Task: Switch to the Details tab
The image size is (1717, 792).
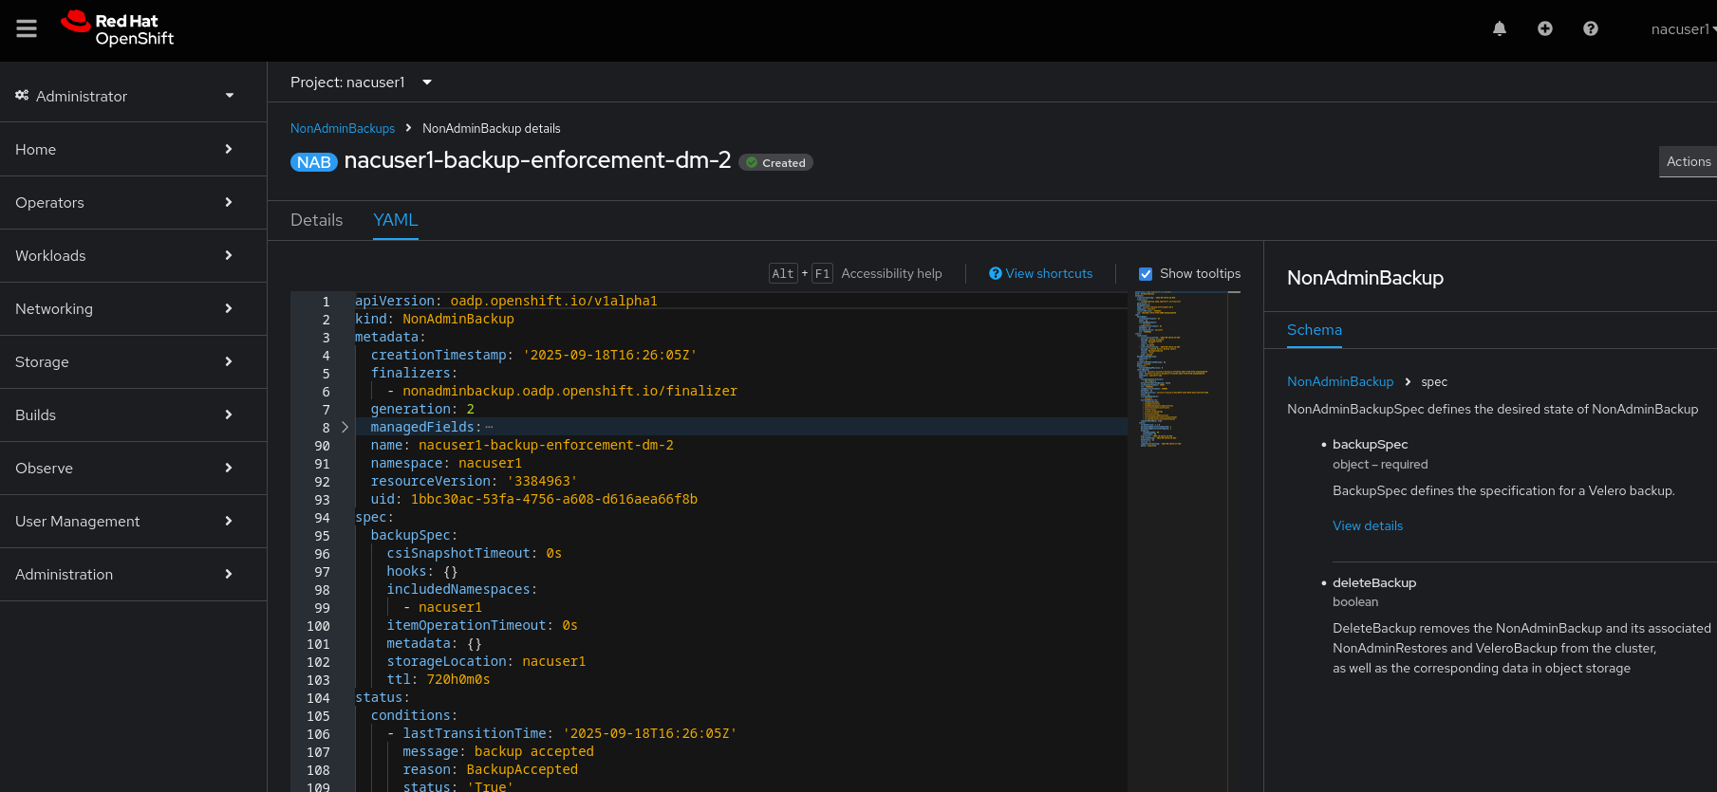Action: coord(316,220)
